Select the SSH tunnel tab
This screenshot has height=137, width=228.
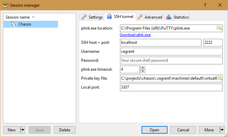[120, 17]
